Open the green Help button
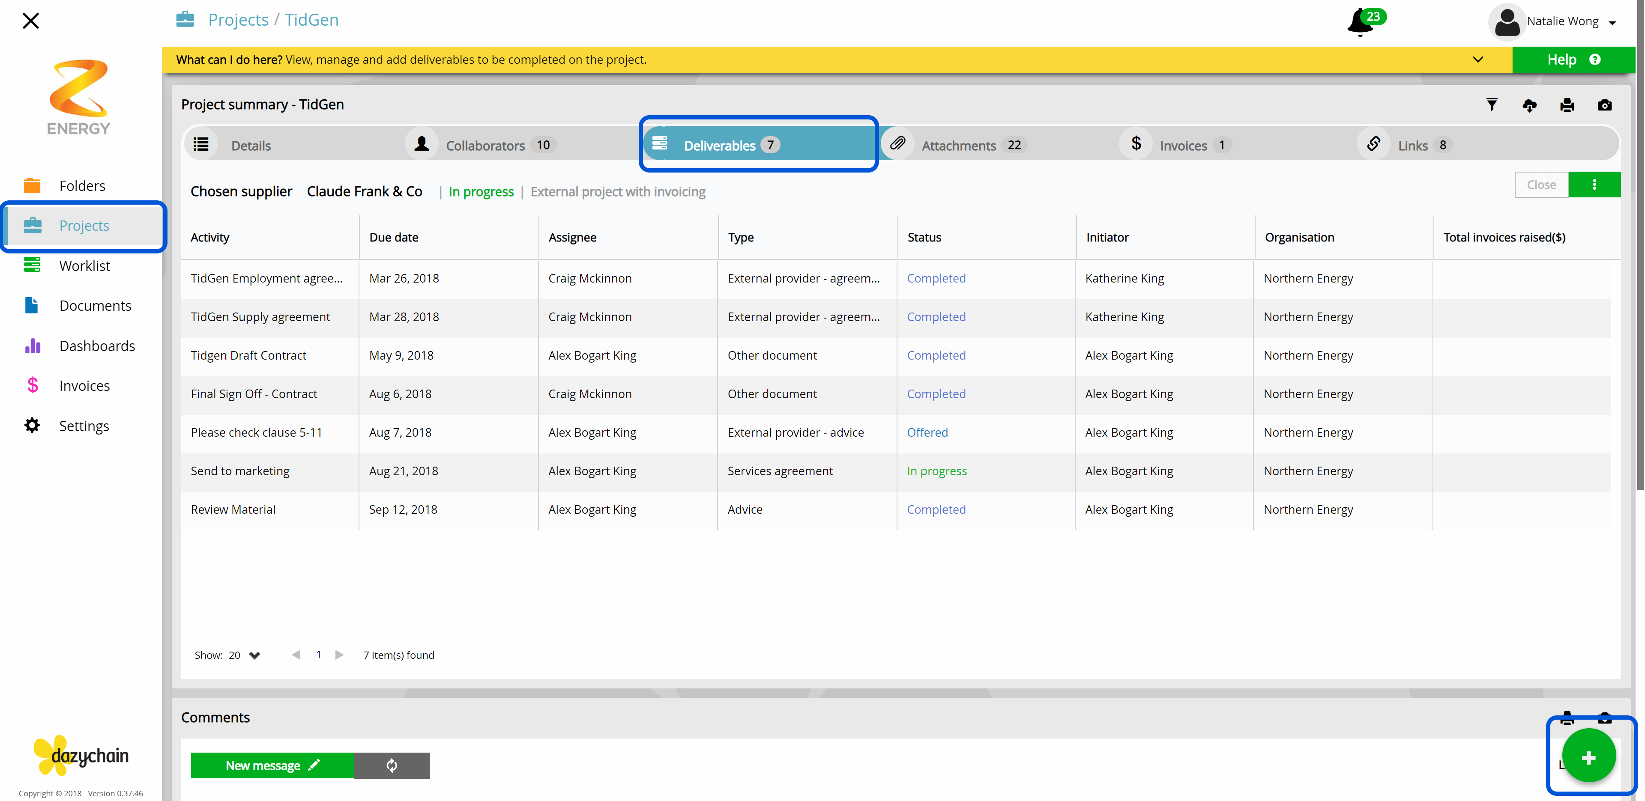 [x=1573, y=60]
